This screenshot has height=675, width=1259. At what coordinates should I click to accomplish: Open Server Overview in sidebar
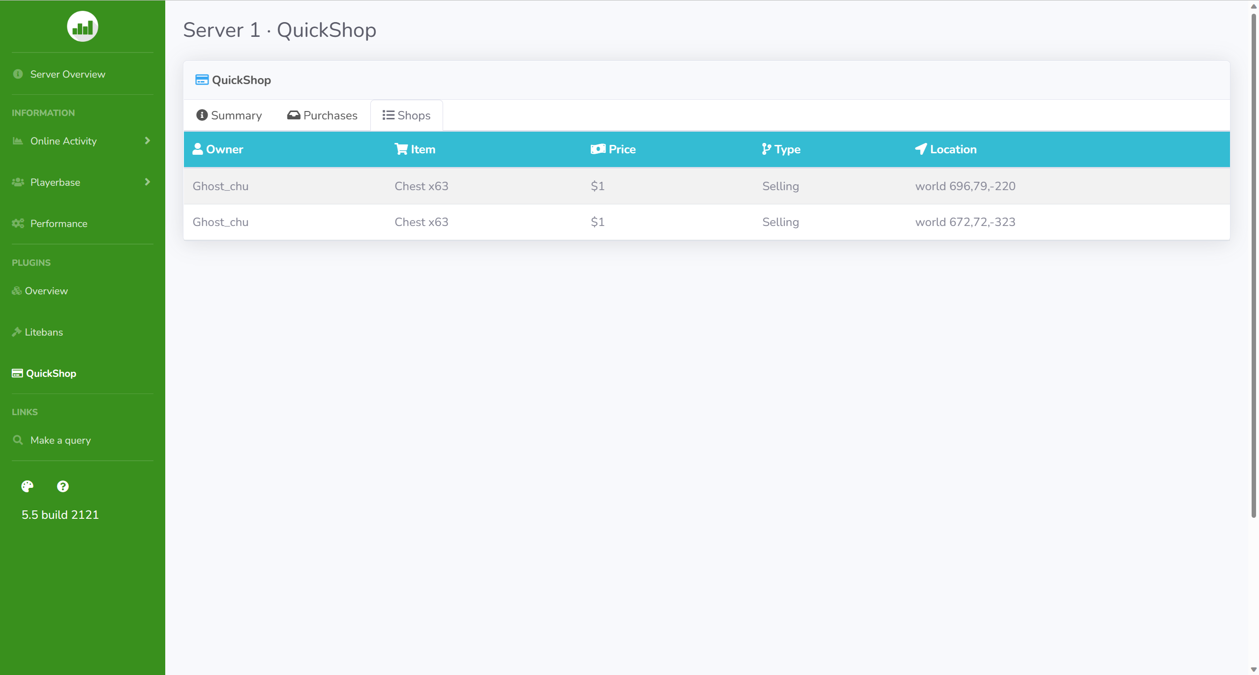click(68, 74)
